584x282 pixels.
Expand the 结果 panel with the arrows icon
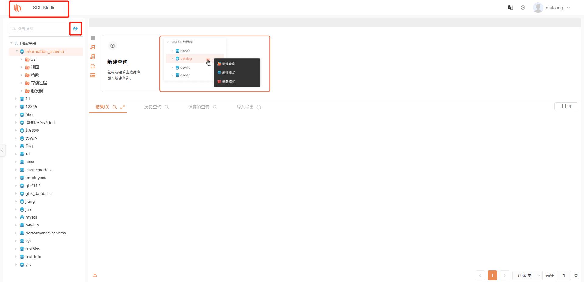tap(123, 107)
